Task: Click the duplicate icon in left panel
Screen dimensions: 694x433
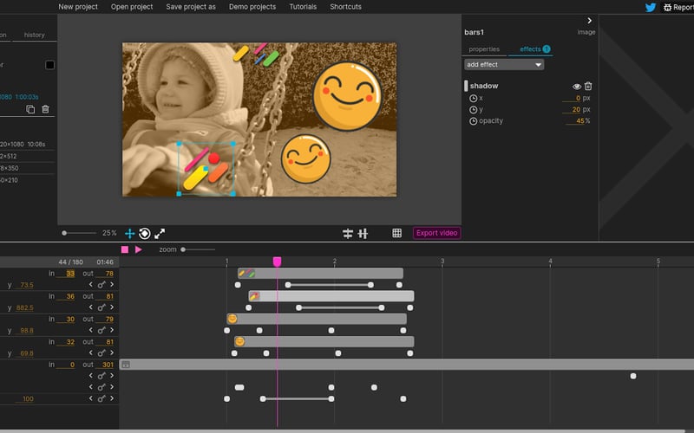Action: click(30, 110)
